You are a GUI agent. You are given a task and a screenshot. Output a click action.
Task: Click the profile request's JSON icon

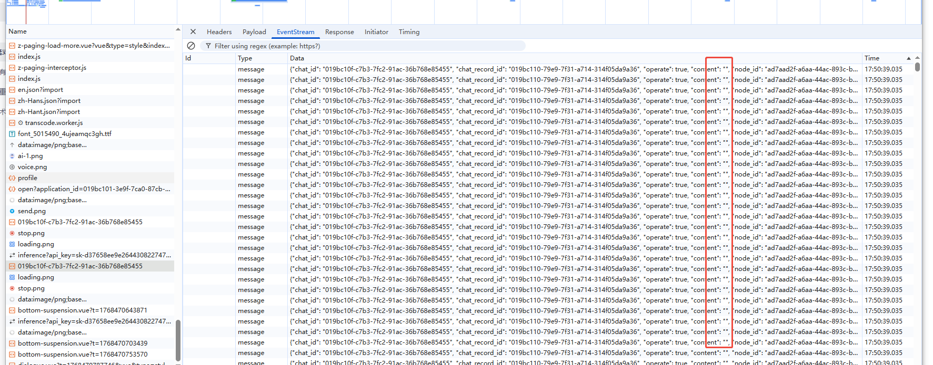click(12, 178)
